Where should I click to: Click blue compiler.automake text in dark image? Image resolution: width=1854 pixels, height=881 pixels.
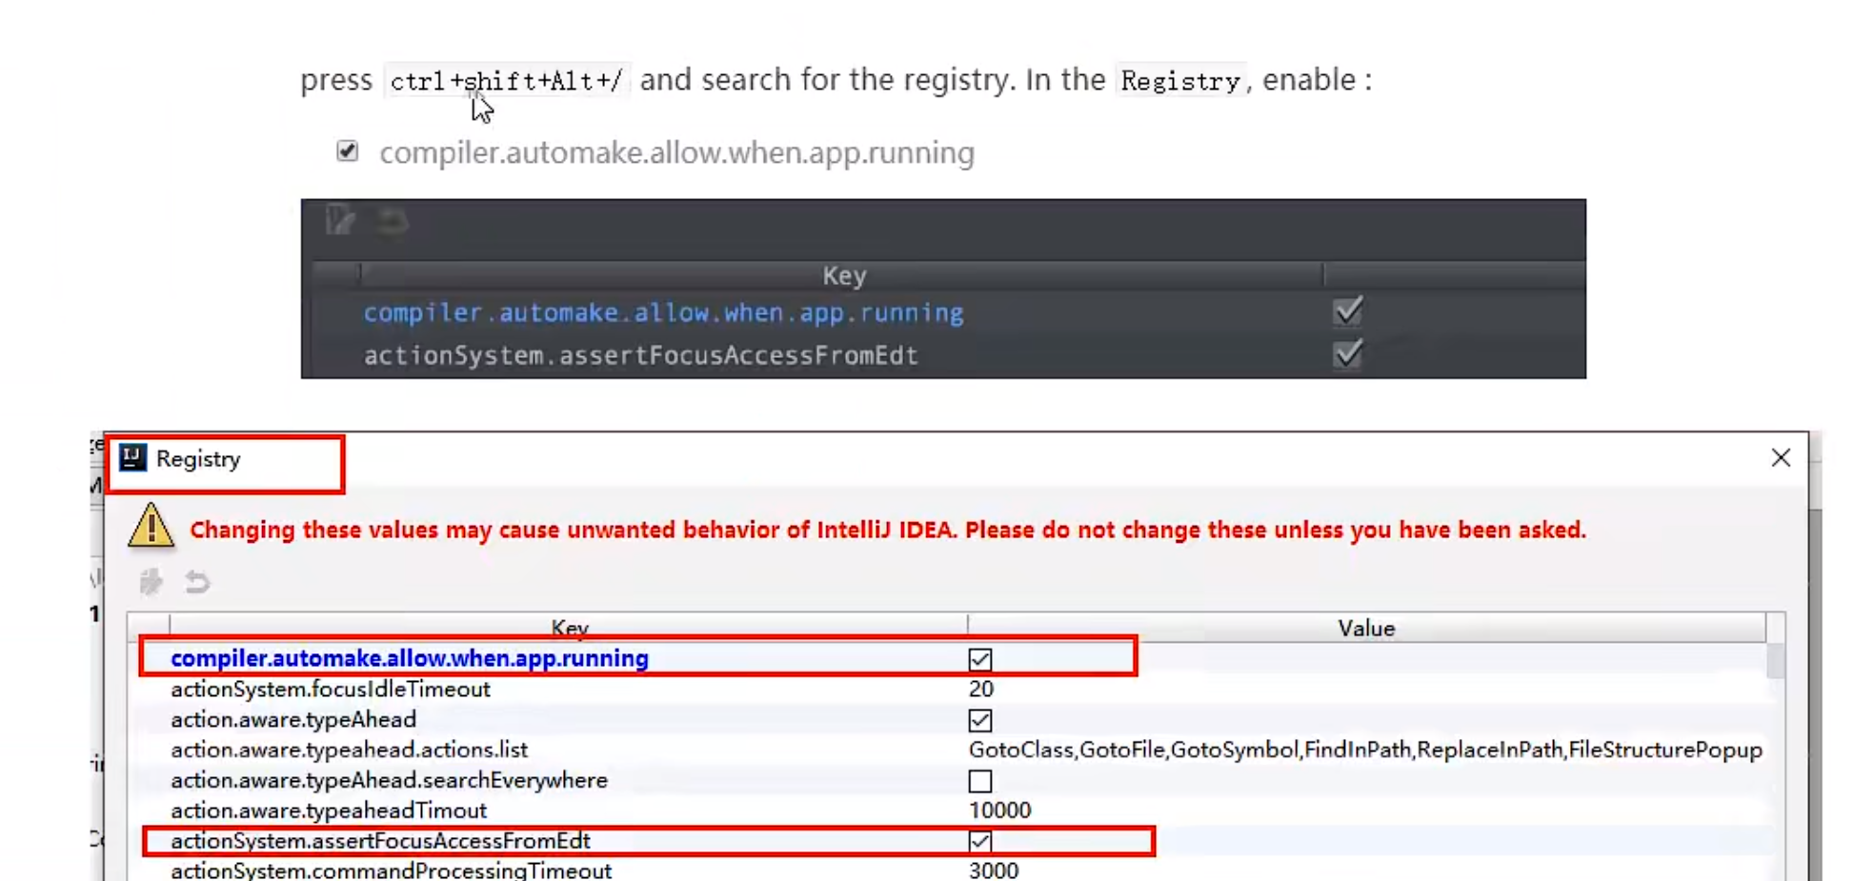pyautogui.click(x=663, y=312)
